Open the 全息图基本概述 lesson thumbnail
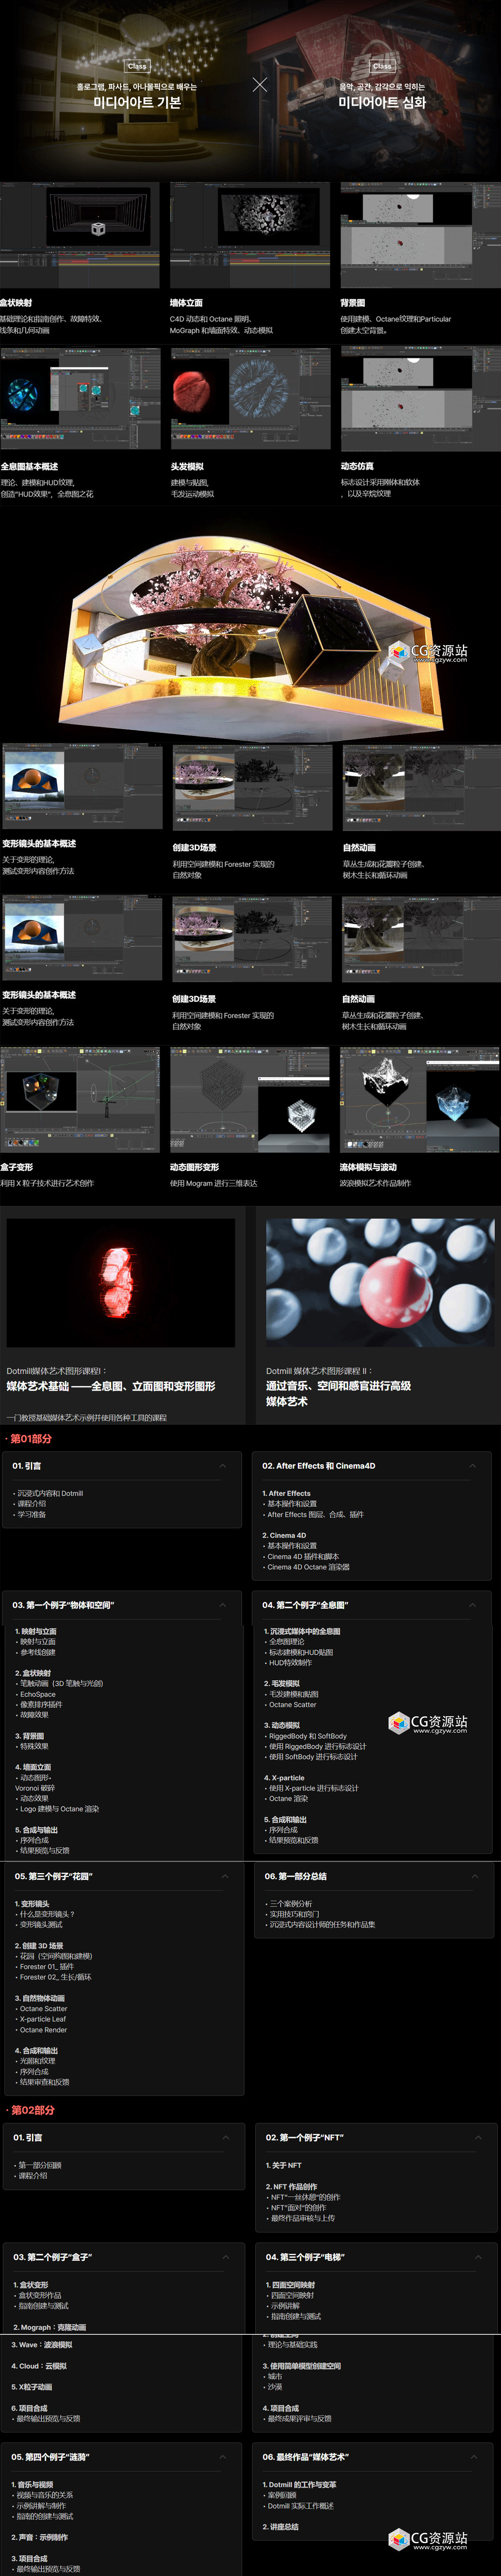The width and height of the screenshot is (501, 2576). click(80, 399)
